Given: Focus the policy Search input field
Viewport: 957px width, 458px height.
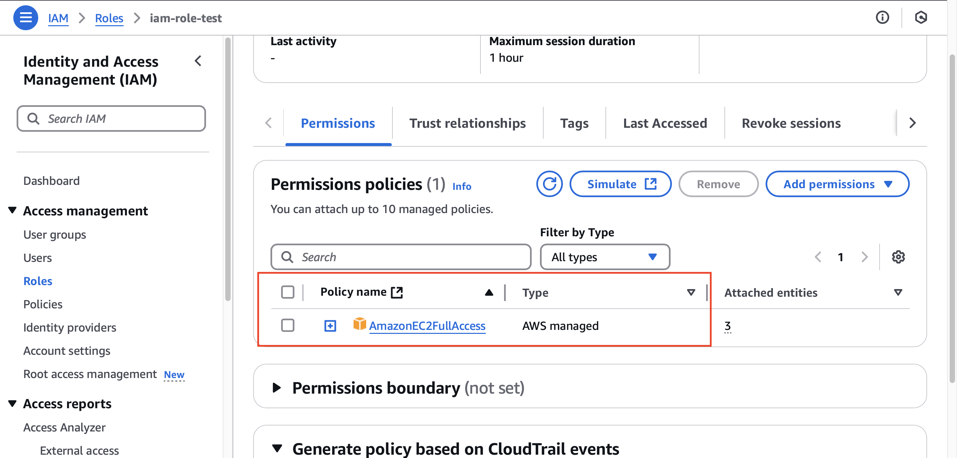Looking at the screenshot, I should click(400, 257).
